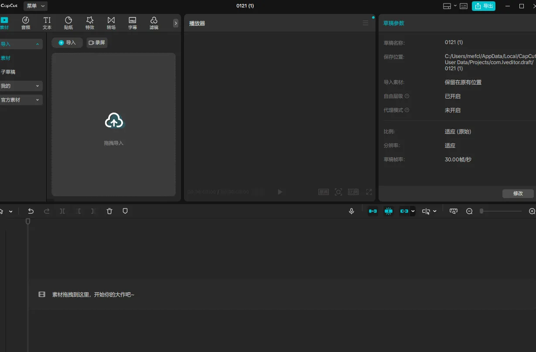Click the cloud upload import icon
Image resolution: width=536 pixels, height=352 pixels.
pyautogui.click(x=114, y=120)
